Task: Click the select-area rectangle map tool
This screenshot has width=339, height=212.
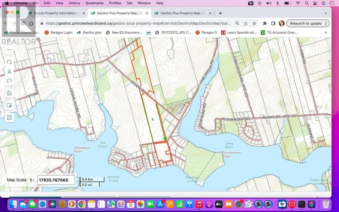Action: (x=9, y=105)
